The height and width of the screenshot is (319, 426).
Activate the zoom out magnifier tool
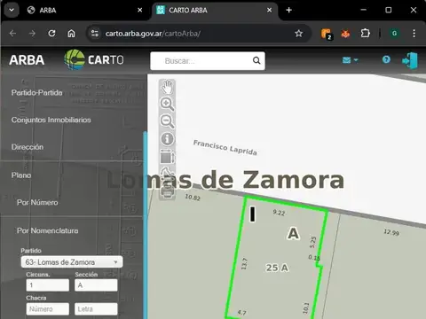(167, 121)
